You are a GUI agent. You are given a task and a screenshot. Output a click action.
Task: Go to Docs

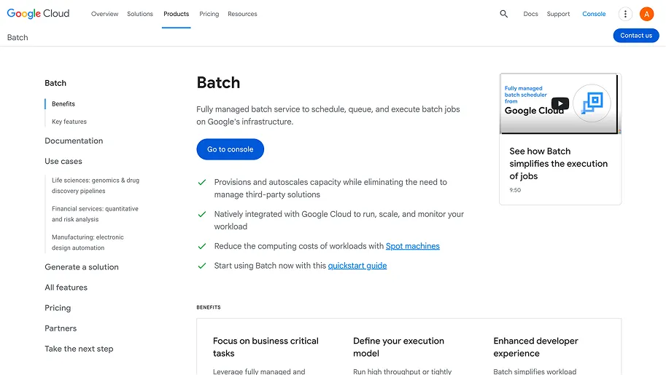pyautogui.click(x=530, y=14)
